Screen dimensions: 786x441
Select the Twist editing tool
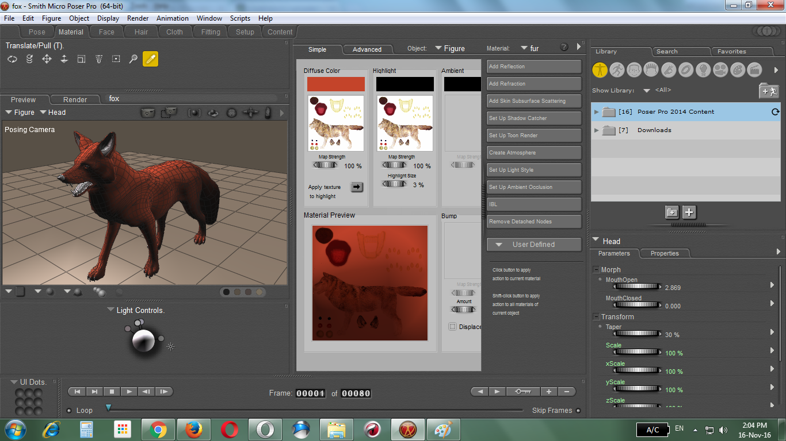pyautogui.click(x=29, y=59)
